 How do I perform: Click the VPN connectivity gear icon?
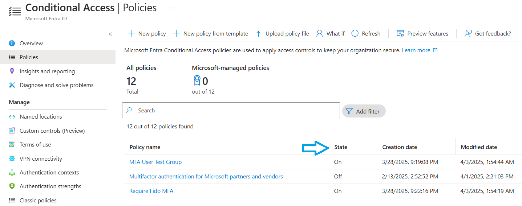12,158
